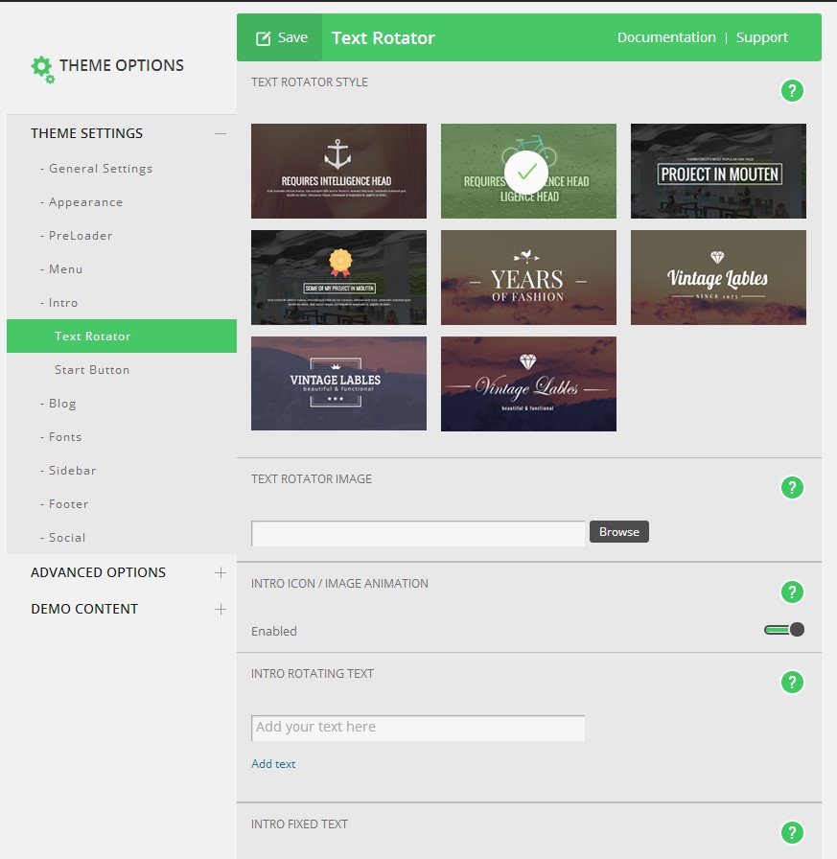837x859 pixels.
Task: Click help icon for Intro Fixed Text
Action: coord(791,832)
